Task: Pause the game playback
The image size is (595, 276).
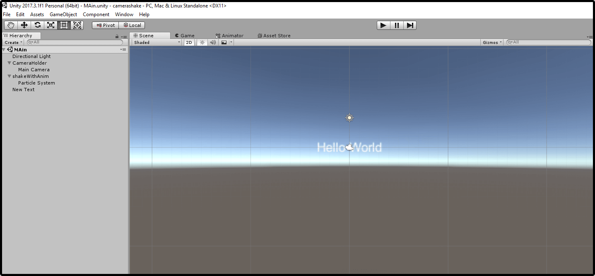Action: coord(396,25)
